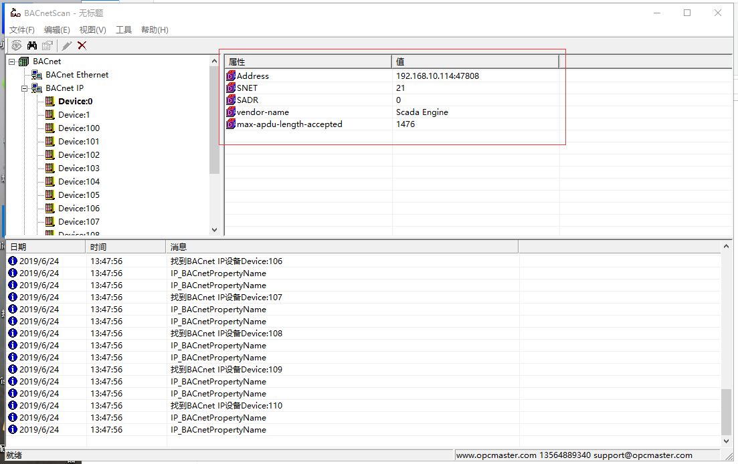This screenshot has width=738, height=464.
Task: Click the max-apdu-length-accepted property name
Action: coord(290,124)
